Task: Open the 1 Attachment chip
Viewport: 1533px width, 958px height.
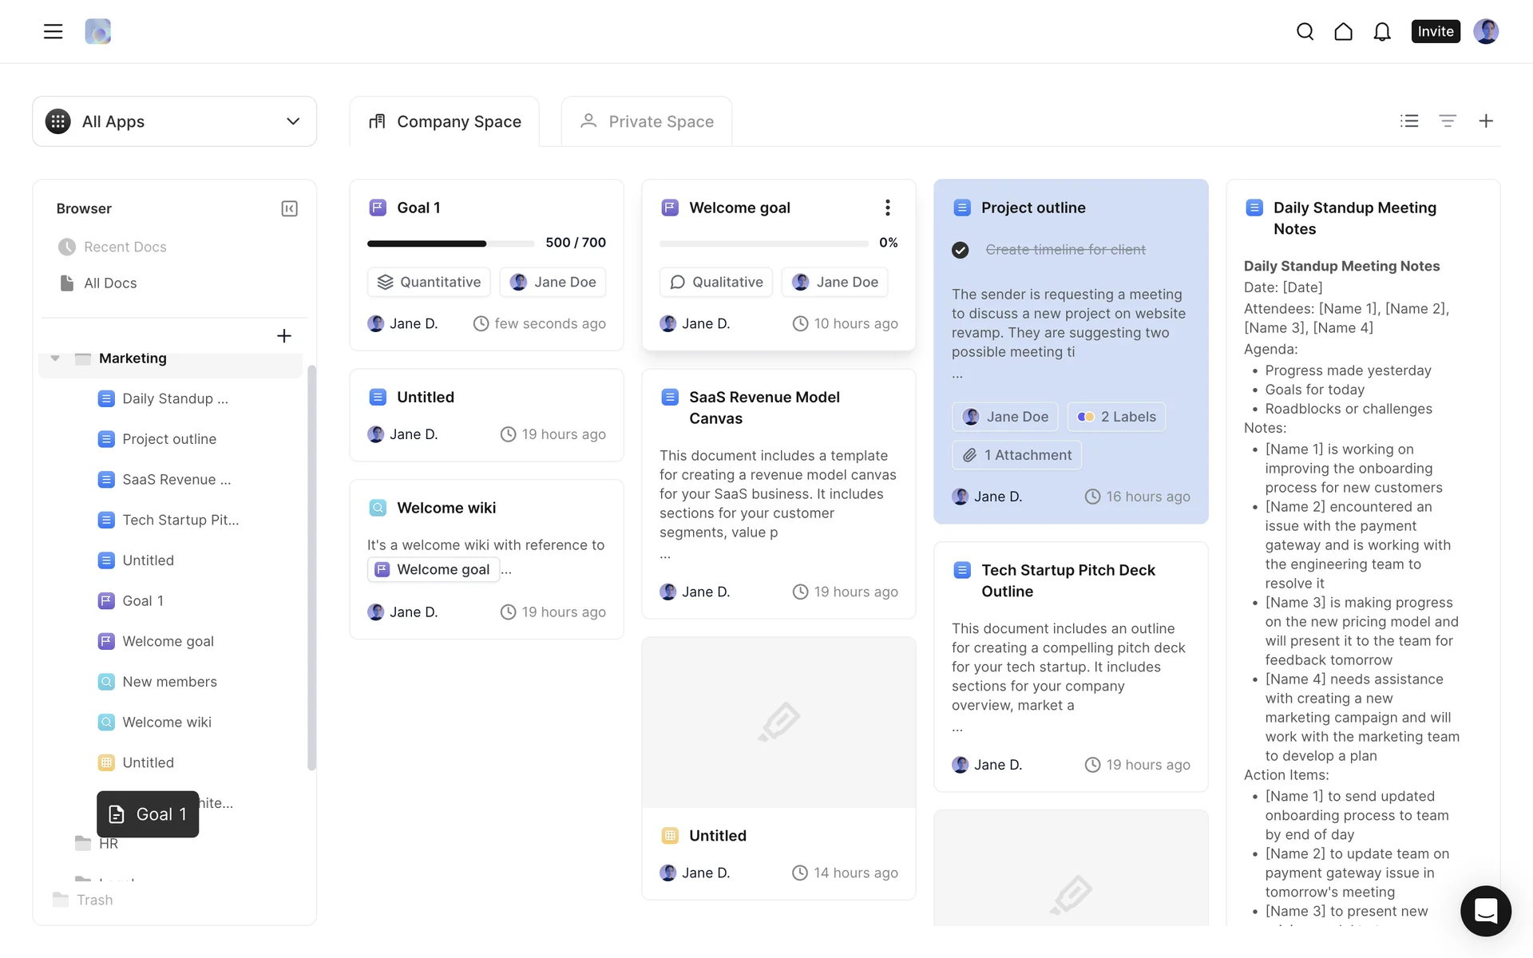Action: pyautogui.click(x=1016, y=455)
